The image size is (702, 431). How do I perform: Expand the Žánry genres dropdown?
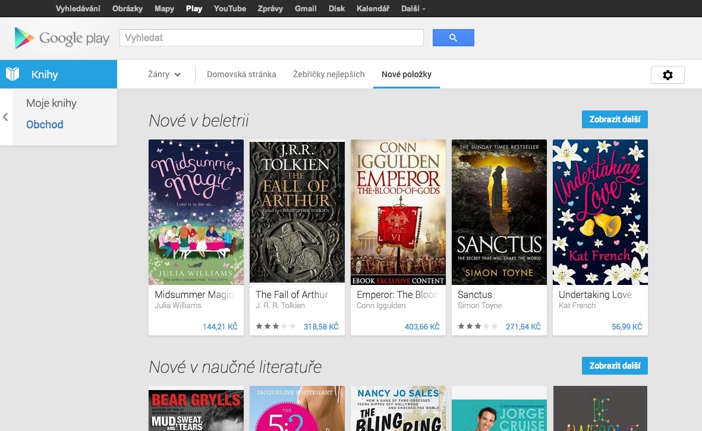tap(164, 74)
